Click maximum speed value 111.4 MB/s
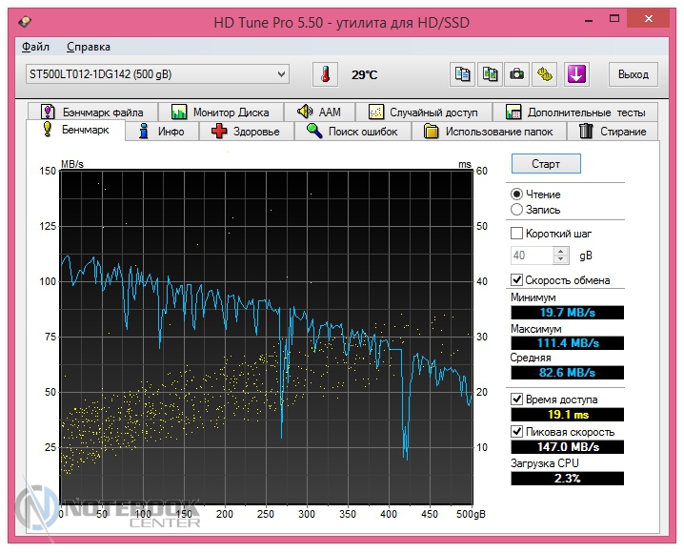The image size is (684, 553). (567, 343)
